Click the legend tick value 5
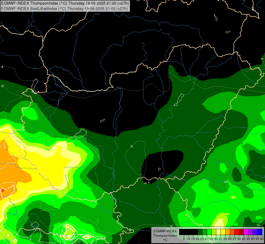The image size is (265, 244). pos(184,239)
